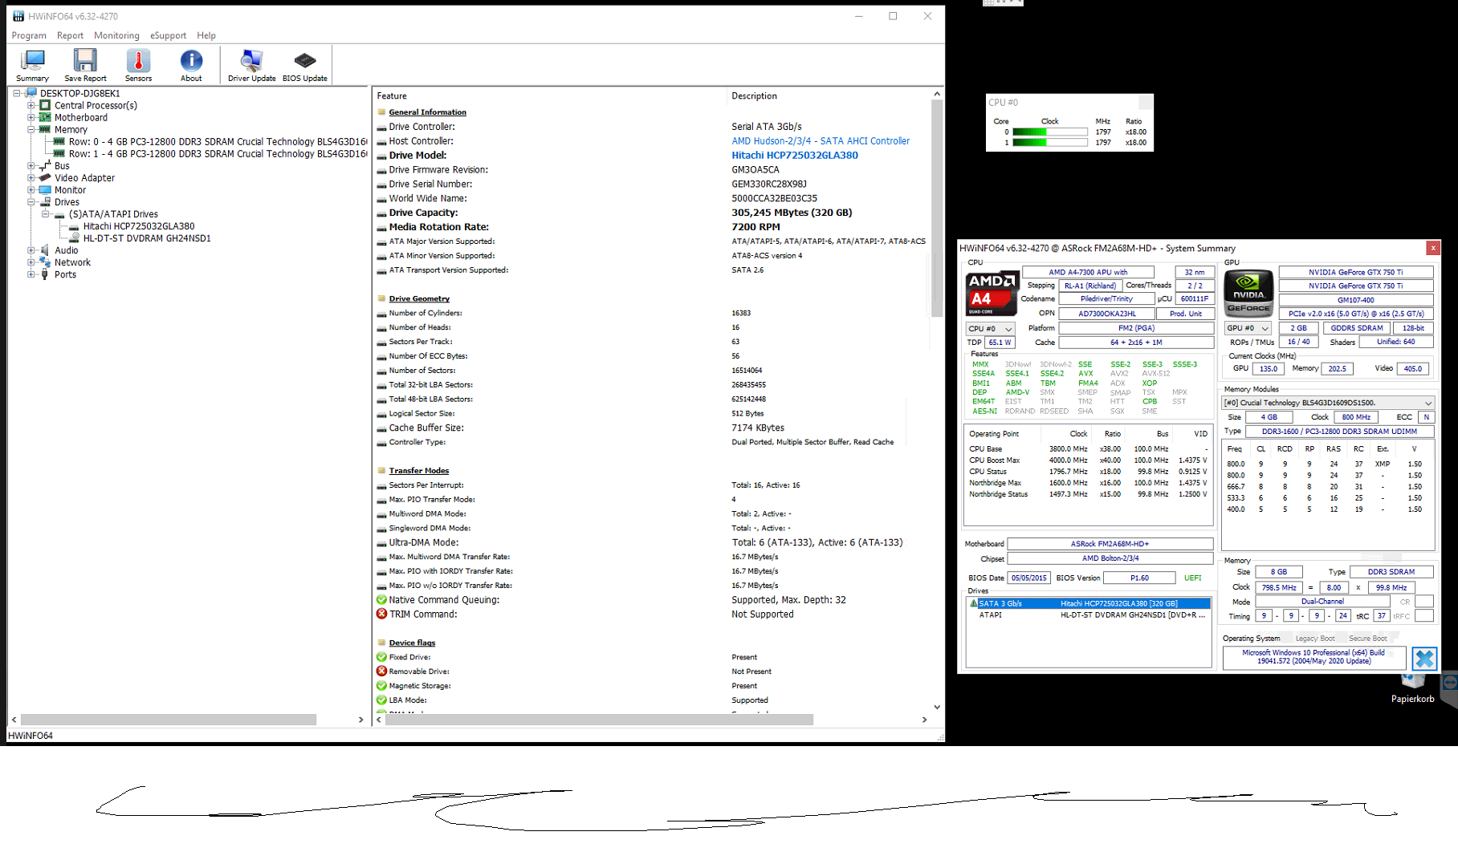This screenshot has height=860, width=1458.
Task: Click the Core 0 clock bar
Action: 1049,132
